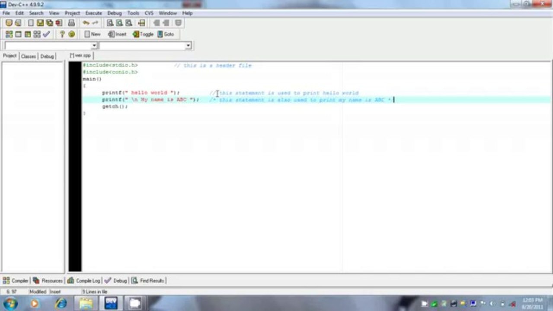Click the 'this is a header file' comment

coord(213,66)
